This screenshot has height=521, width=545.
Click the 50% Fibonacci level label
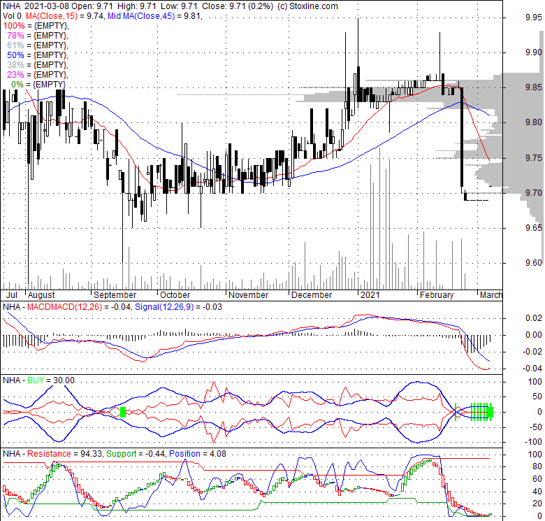coord(15,55)
